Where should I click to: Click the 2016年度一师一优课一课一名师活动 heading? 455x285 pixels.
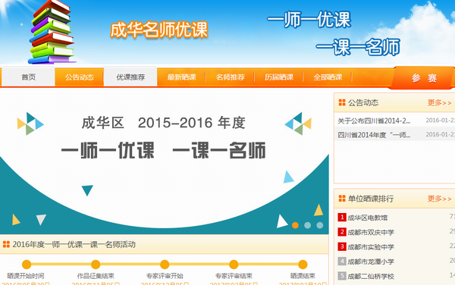click(74, 244)
